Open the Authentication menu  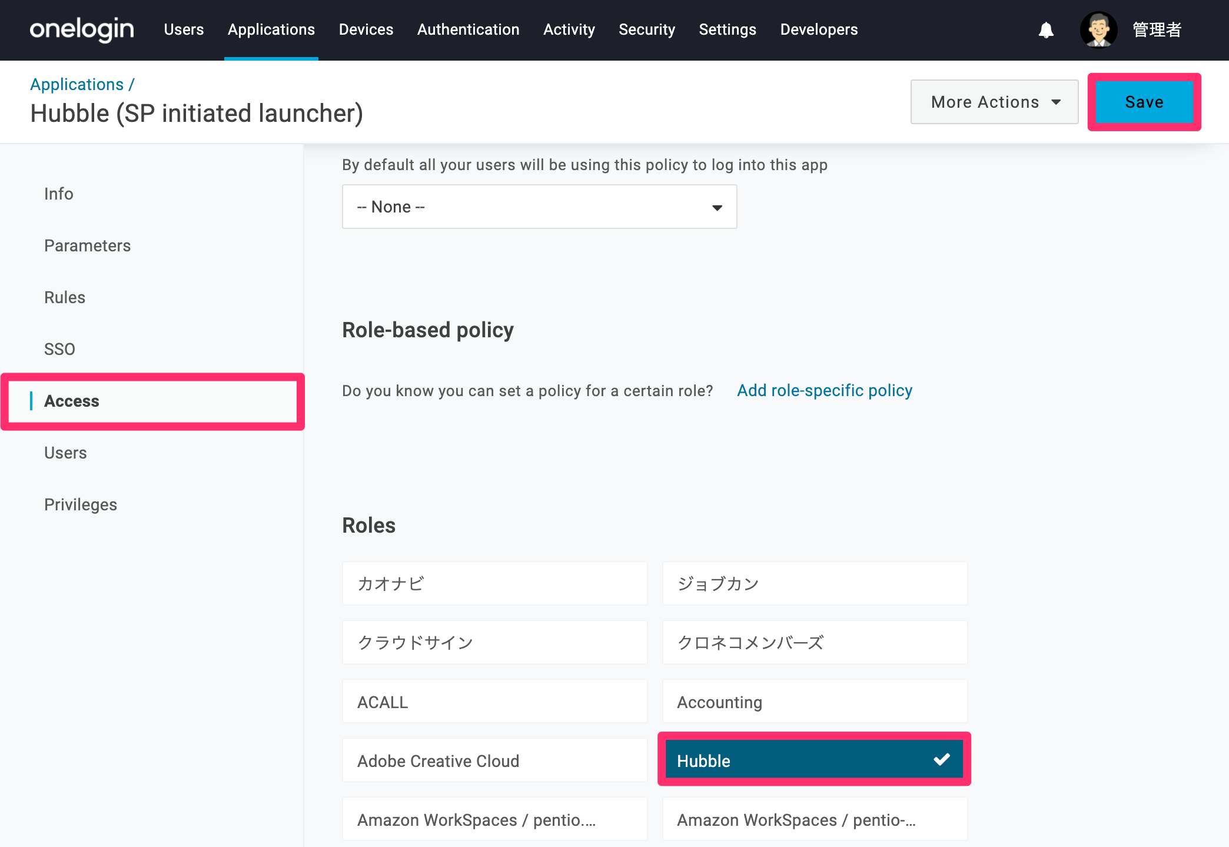click(x=469, y=29)
